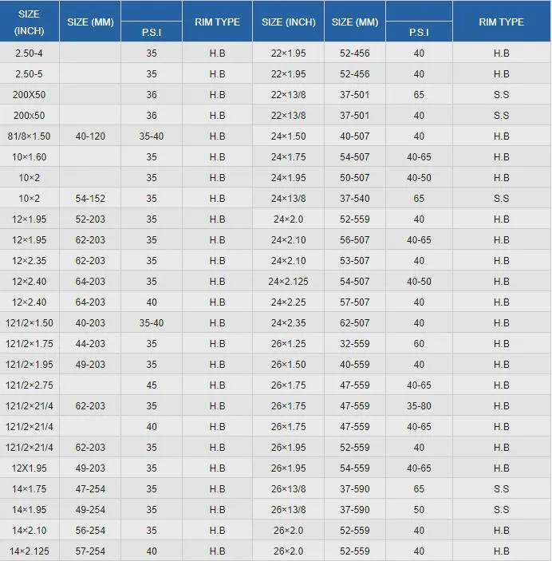
Task: Select the 40-120 mm size cell
Action: click(x=90, y=136)
